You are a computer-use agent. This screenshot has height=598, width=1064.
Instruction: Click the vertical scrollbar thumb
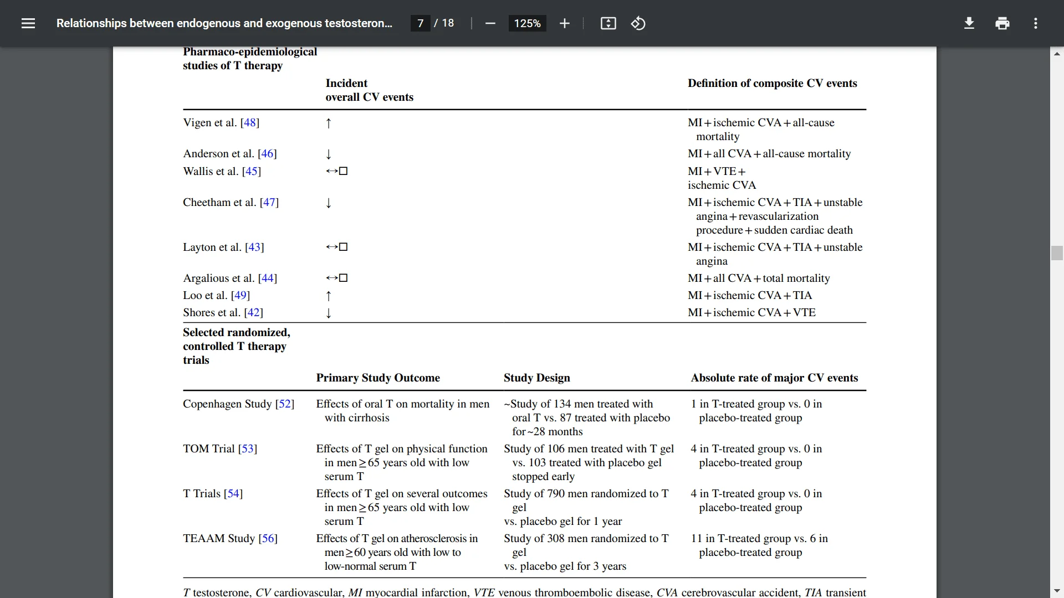click(x=1057, y=253)
